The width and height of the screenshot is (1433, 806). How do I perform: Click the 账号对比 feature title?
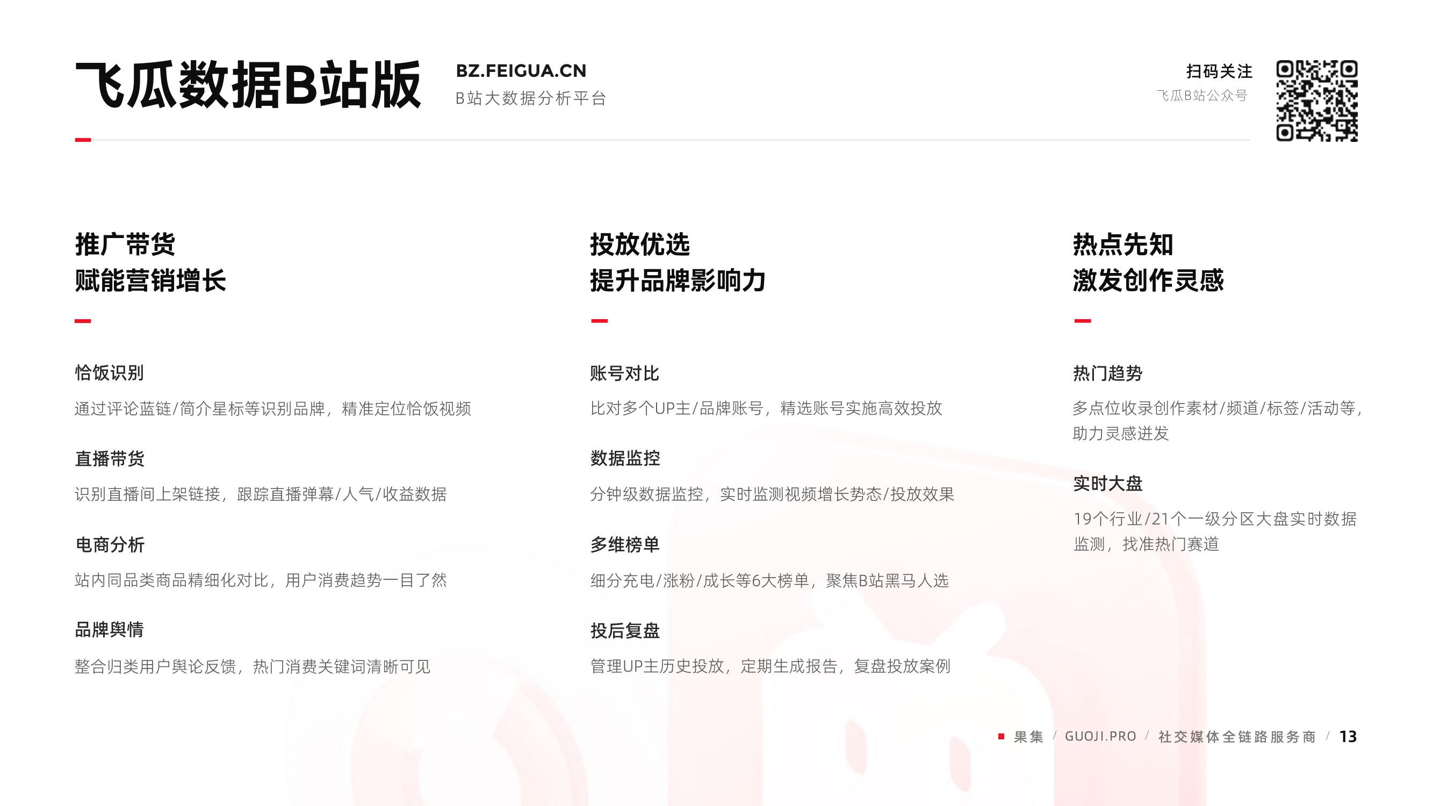pos(625,373)
